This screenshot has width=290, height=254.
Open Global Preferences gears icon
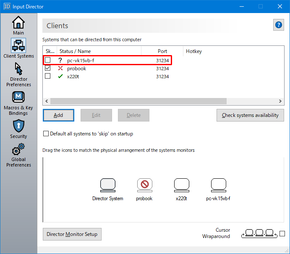[x=18, y=149]
